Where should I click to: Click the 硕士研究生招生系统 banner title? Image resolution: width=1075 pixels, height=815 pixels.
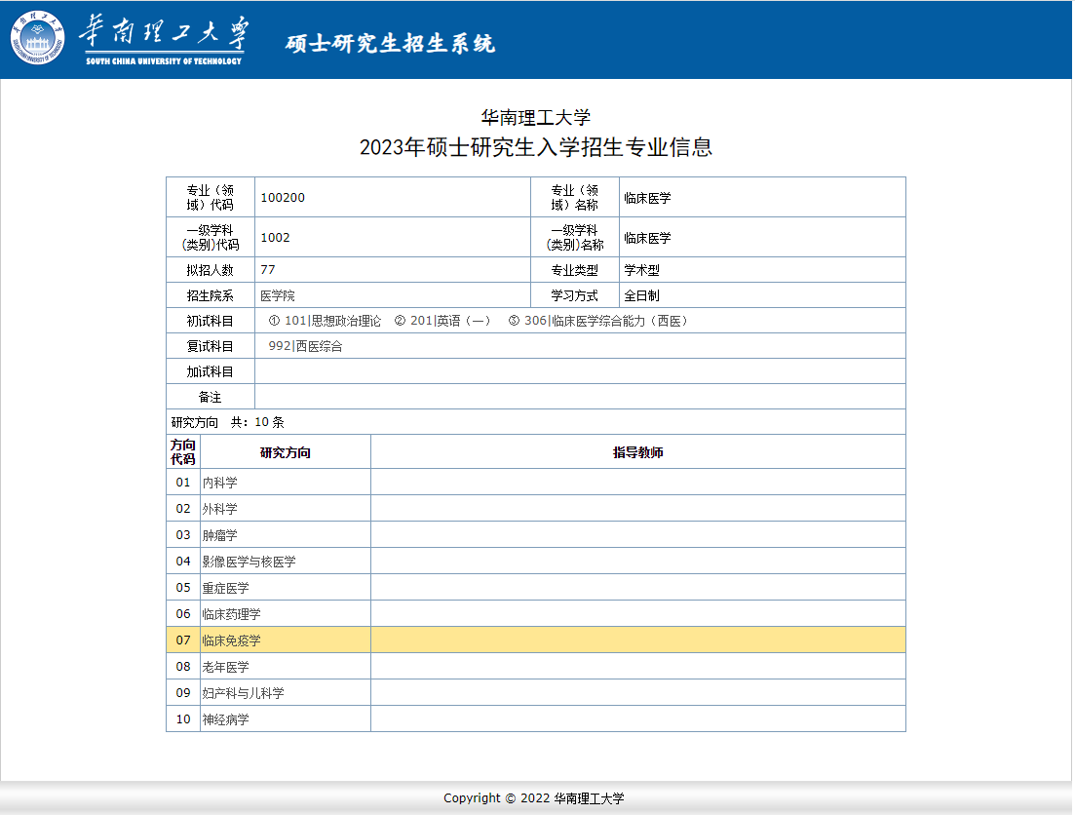point(390,43)
